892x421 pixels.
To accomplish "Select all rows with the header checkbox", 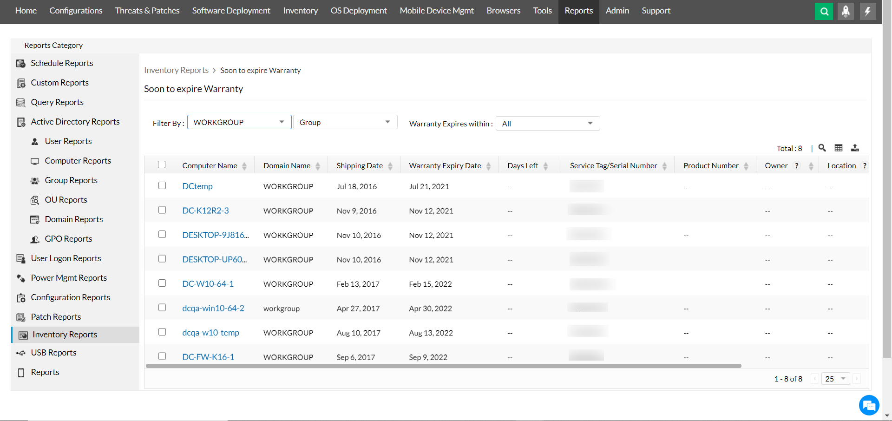I will coord(162,164).
